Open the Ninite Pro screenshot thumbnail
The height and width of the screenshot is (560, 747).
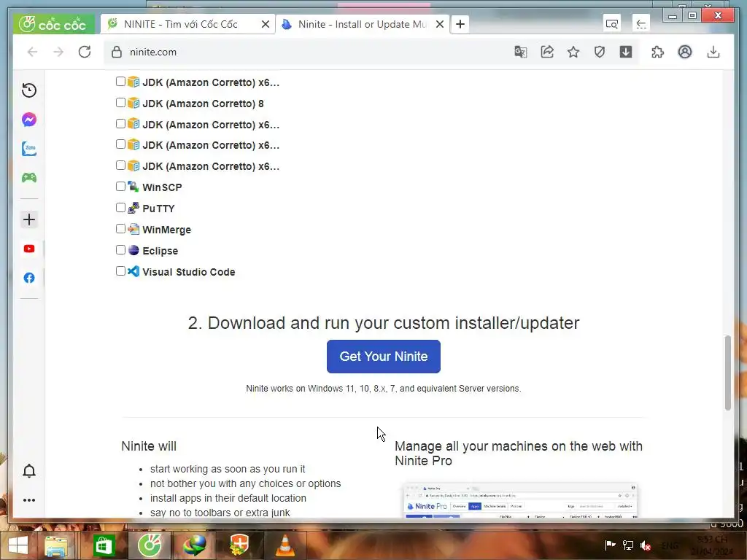(519, 499)
